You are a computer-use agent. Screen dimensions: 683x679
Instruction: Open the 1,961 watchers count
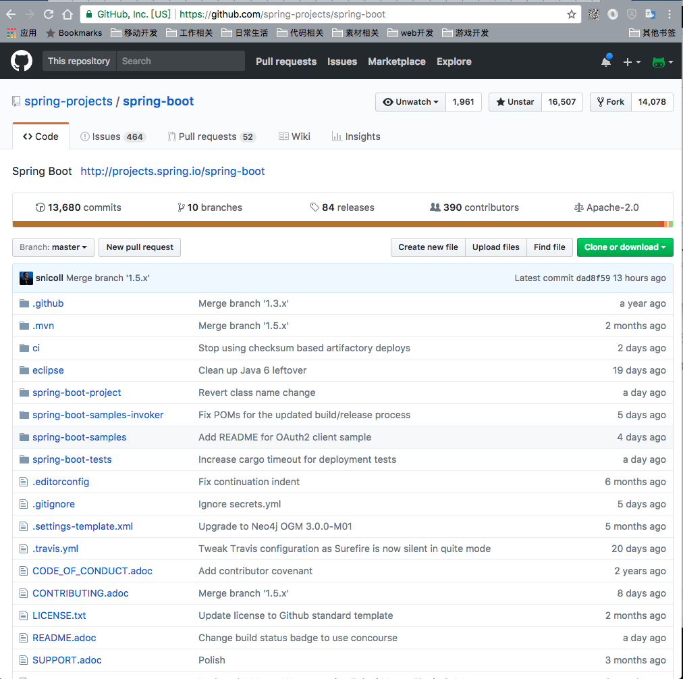(463, 102)
